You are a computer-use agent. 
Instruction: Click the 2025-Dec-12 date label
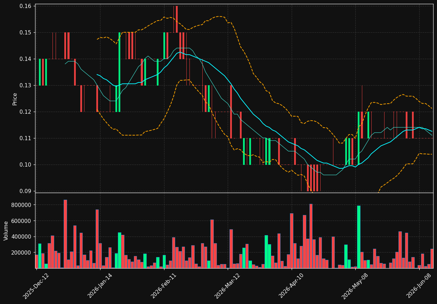pos(36,286)
